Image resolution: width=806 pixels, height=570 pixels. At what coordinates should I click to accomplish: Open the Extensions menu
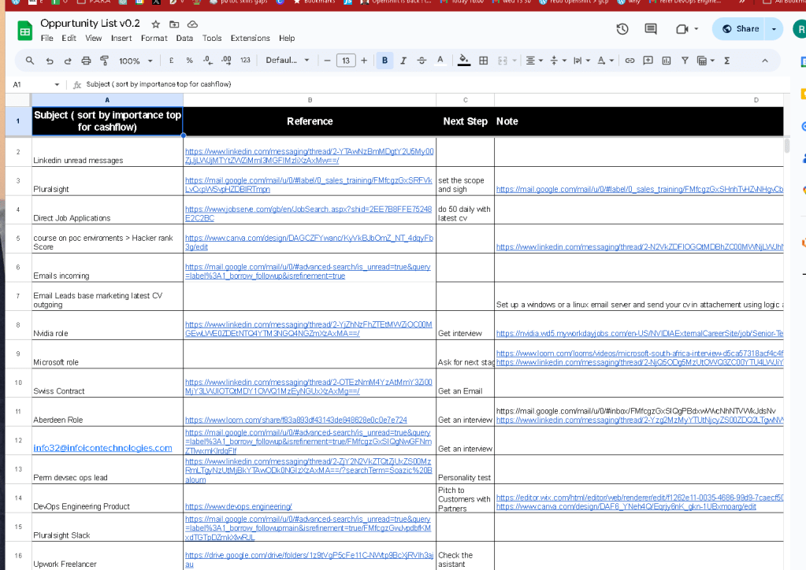pos(250,38)
